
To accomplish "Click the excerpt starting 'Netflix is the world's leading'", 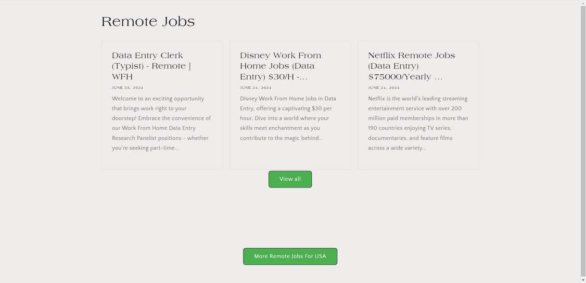I will (418, 124).
